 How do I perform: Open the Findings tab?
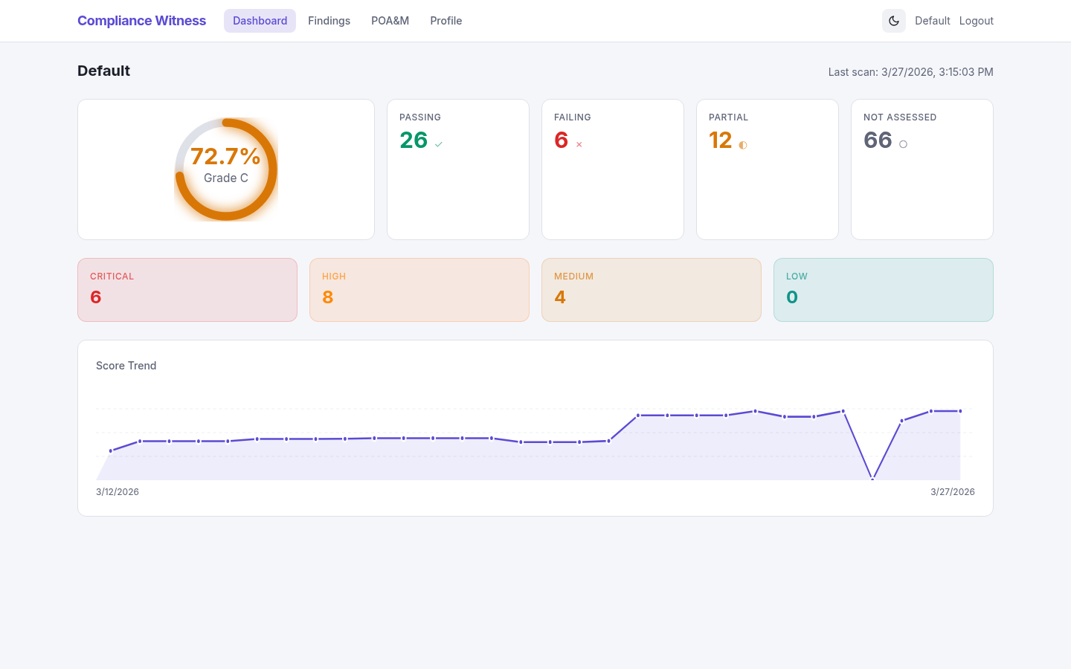[329, 21]
